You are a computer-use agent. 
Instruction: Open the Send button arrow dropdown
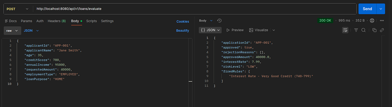(381, 9)
